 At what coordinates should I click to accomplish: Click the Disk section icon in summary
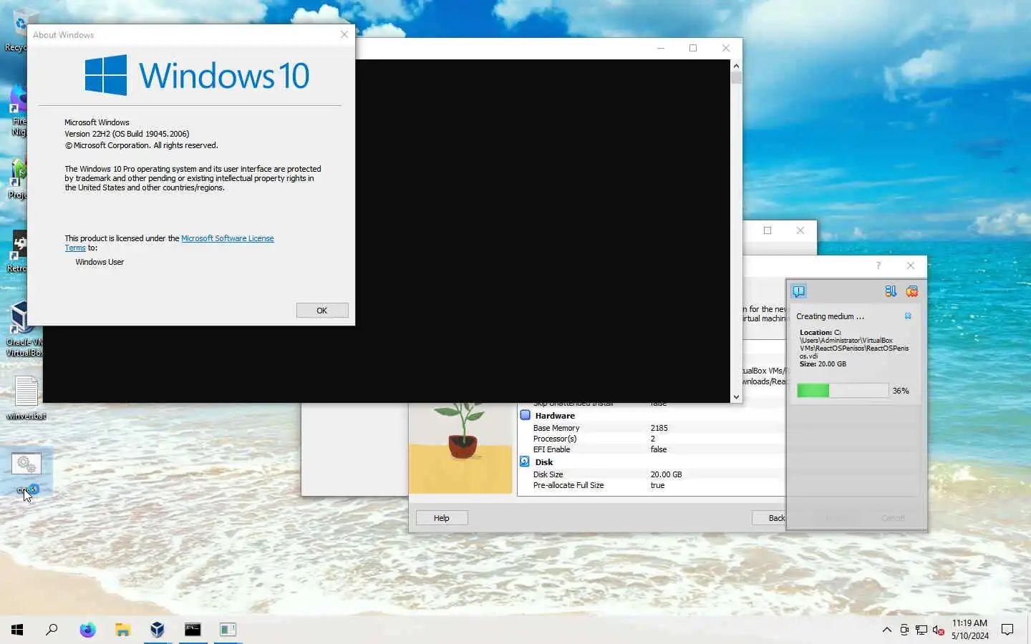(525, 462)
